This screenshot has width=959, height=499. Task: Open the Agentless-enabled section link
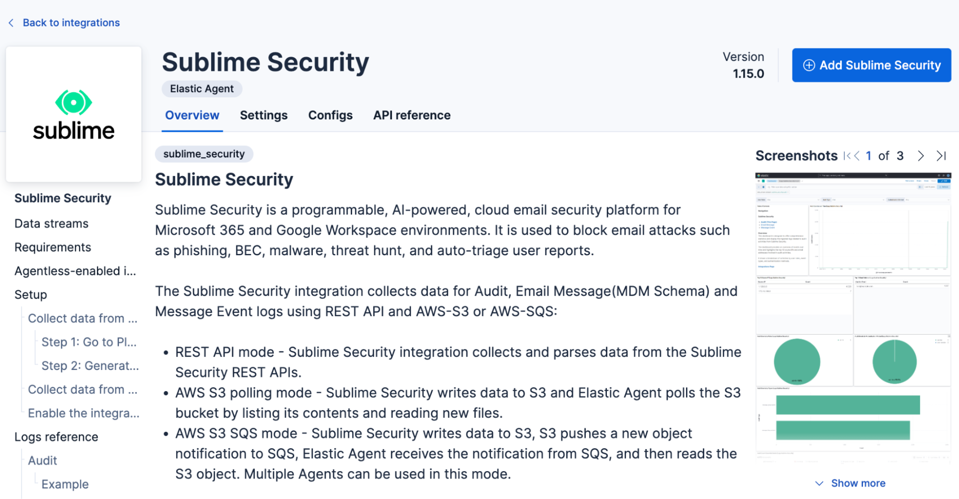point(75,271)
